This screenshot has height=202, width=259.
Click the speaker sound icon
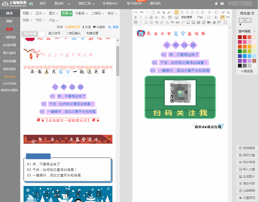(x=31, y=4)
